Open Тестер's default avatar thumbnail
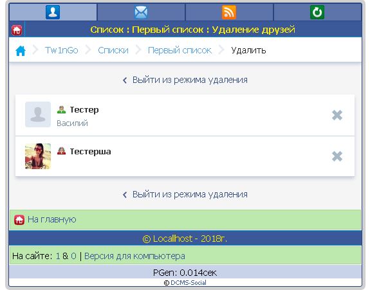 click(x=38, y=114)
